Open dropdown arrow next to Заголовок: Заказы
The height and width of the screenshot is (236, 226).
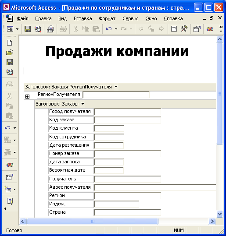pyautogui.click(x=83, y=104)
